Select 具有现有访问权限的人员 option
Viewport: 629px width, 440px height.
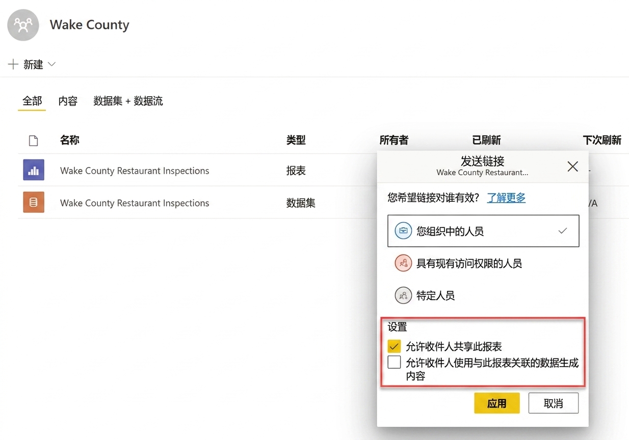pos(483,263)
